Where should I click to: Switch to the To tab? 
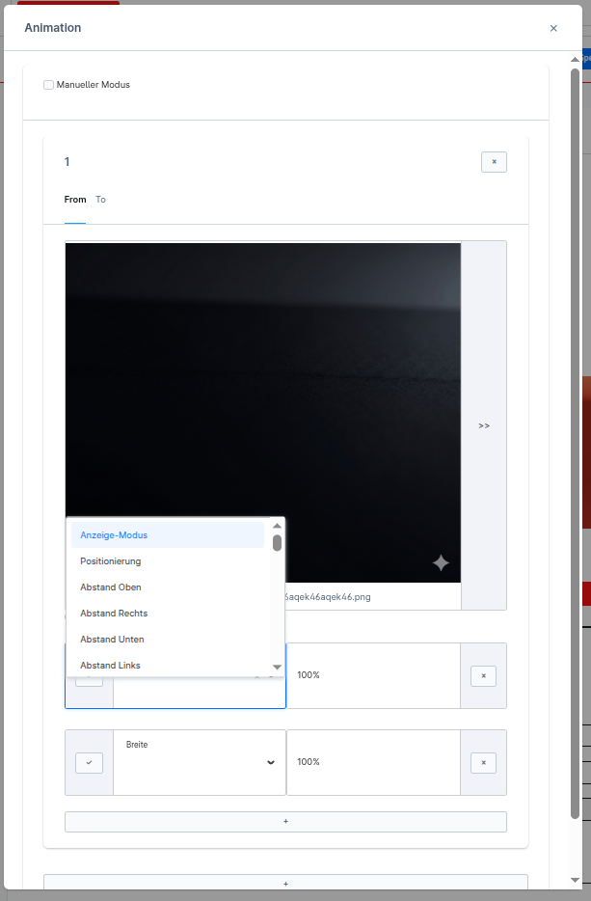coord(100,200)
